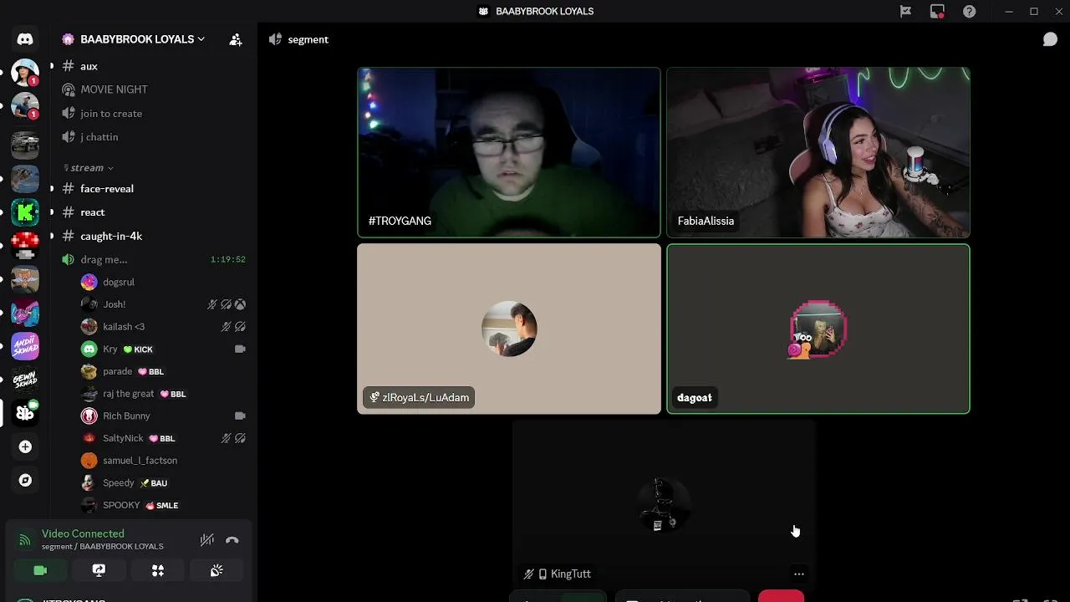
Task: Select the active BAABYBROOK LOYALS server icon
Action: coord(25,413)
